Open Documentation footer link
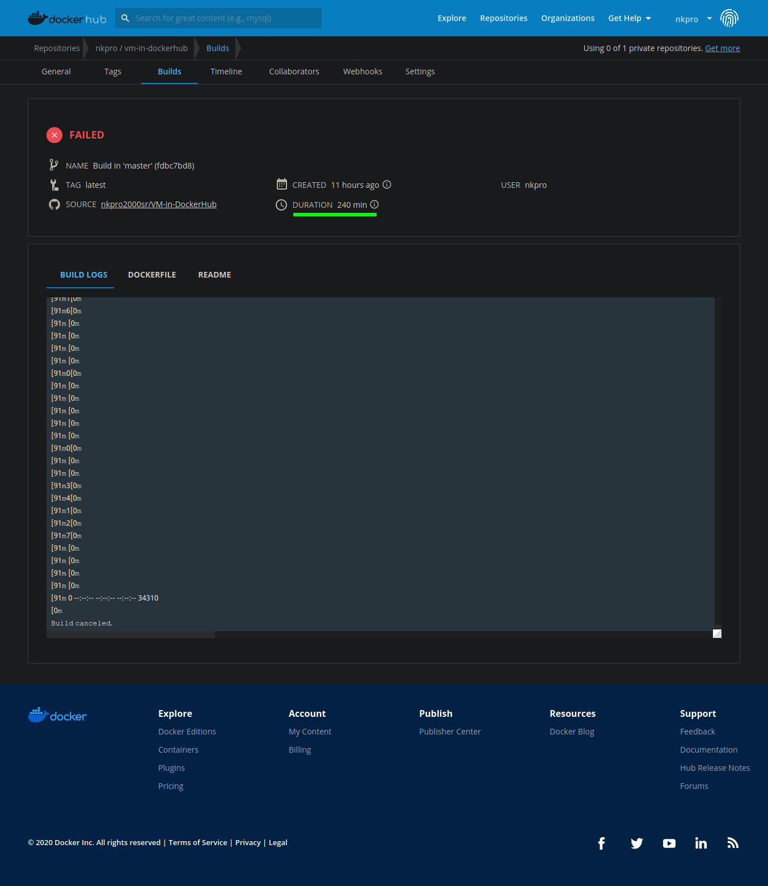The image size is (768, 886). coord(709,750)
